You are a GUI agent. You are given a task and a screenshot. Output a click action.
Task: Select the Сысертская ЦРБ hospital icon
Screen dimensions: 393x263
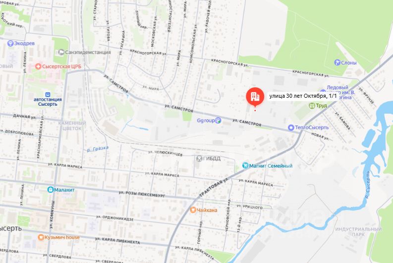click(38, 66)
